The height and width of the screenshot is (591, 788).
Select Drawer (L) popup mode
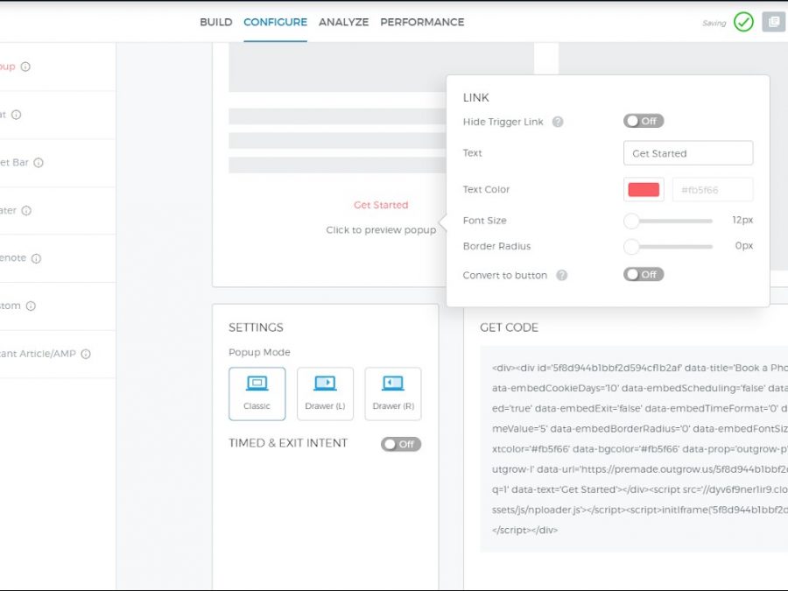[325, 393]
